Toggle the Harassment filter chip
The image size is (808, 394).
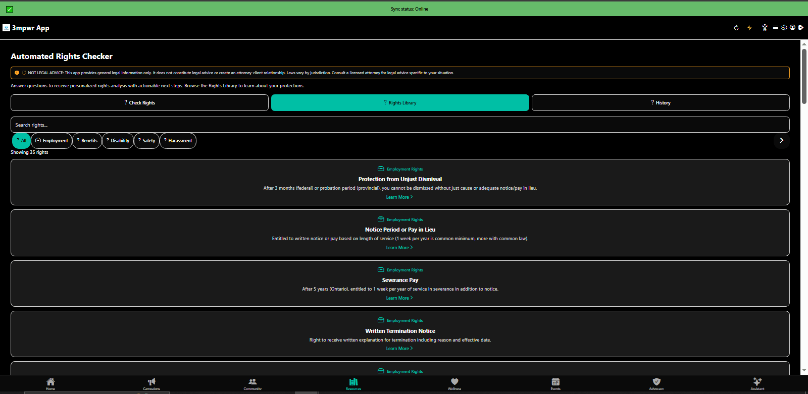178,141
